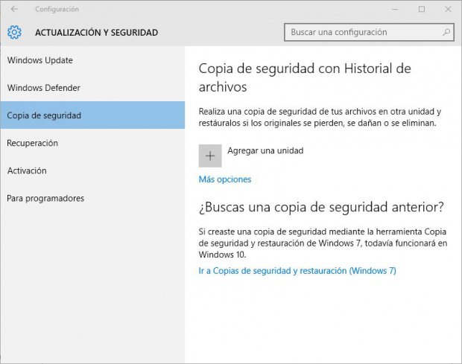
Task: Click the Agregar una unidad label
Action: (x=265, y=150)
